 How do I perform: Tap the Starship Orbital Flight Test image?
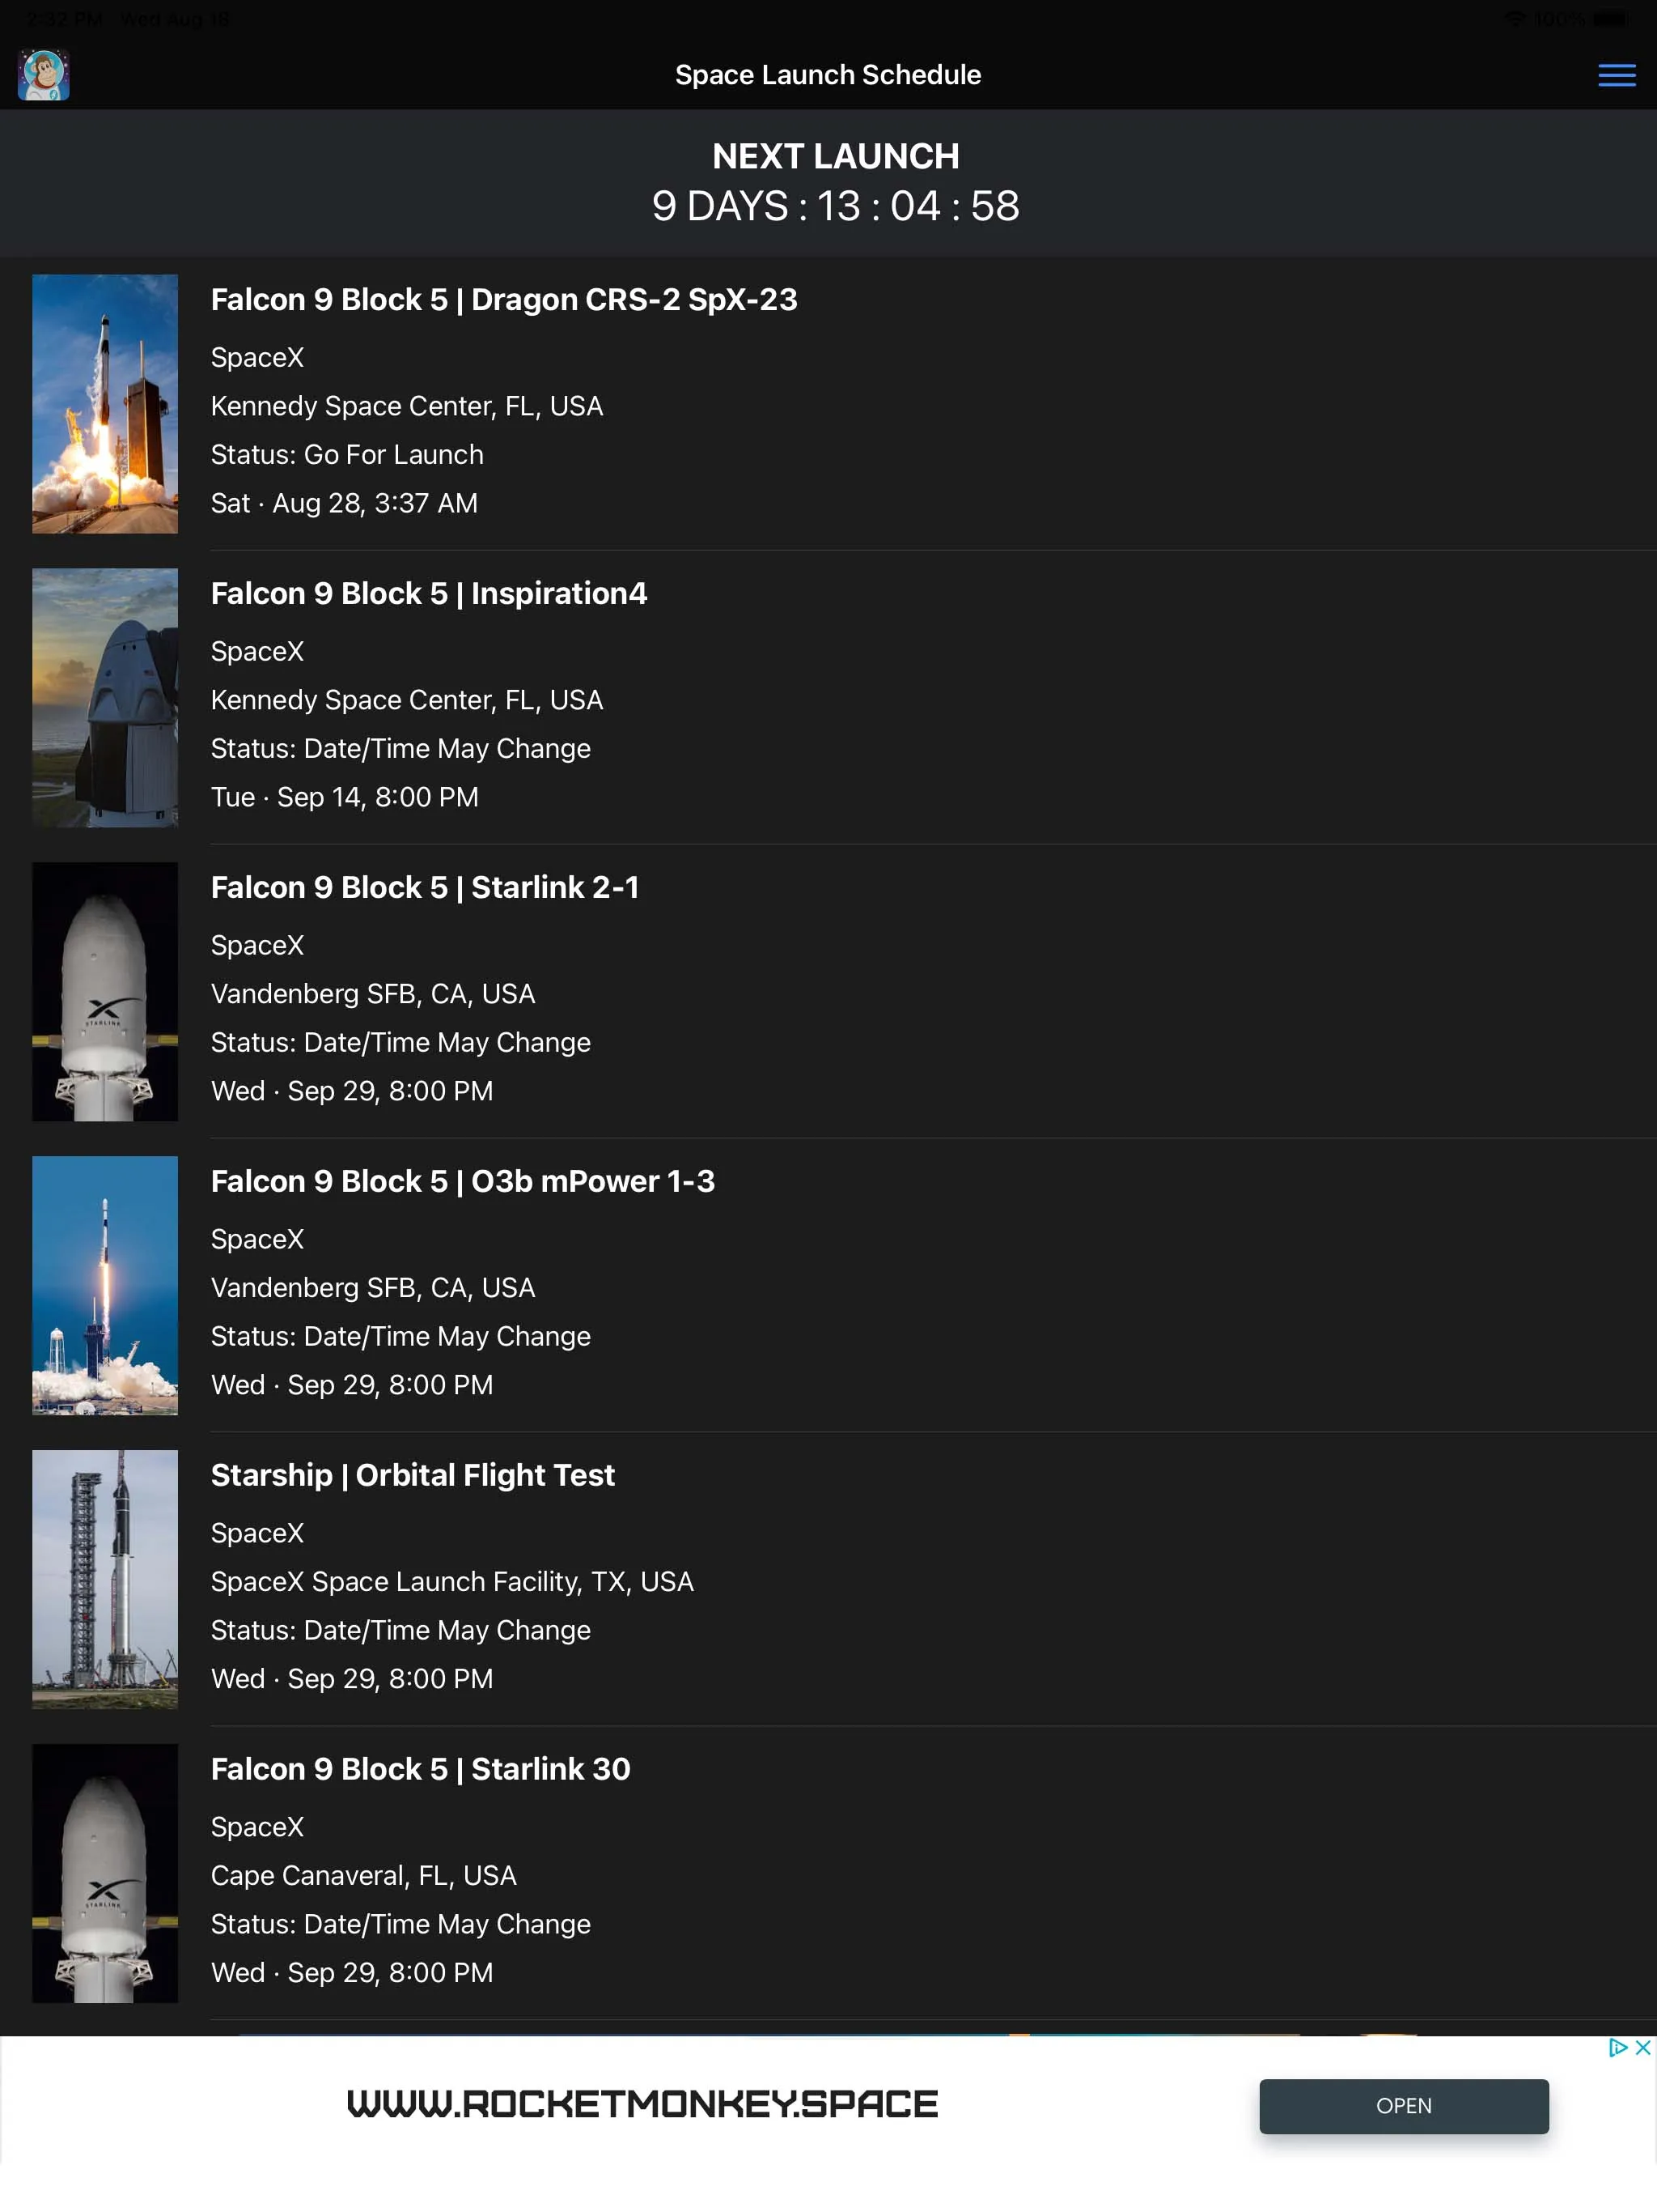tap(104, 1578)
